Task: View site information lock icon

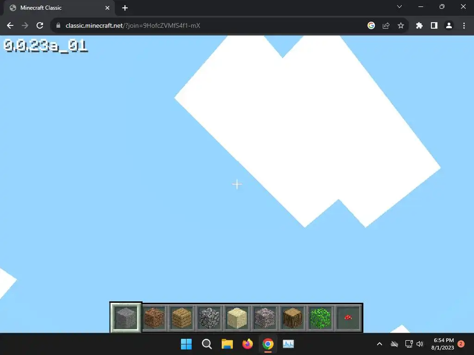Action: click(58, 26)
